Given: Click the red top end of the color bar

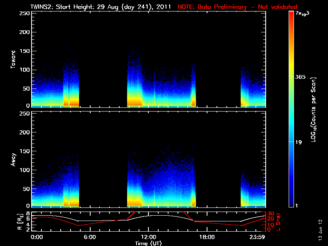Looking at the screenshot, I should pyautogui.click(x=292, y=13).
